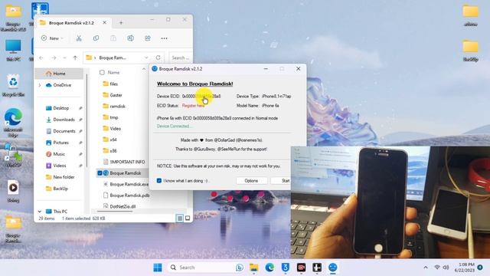Screen dimensions: 490x276
Task: Select 'DotNetZip.dll' file
Action: [x=122, y=206]
